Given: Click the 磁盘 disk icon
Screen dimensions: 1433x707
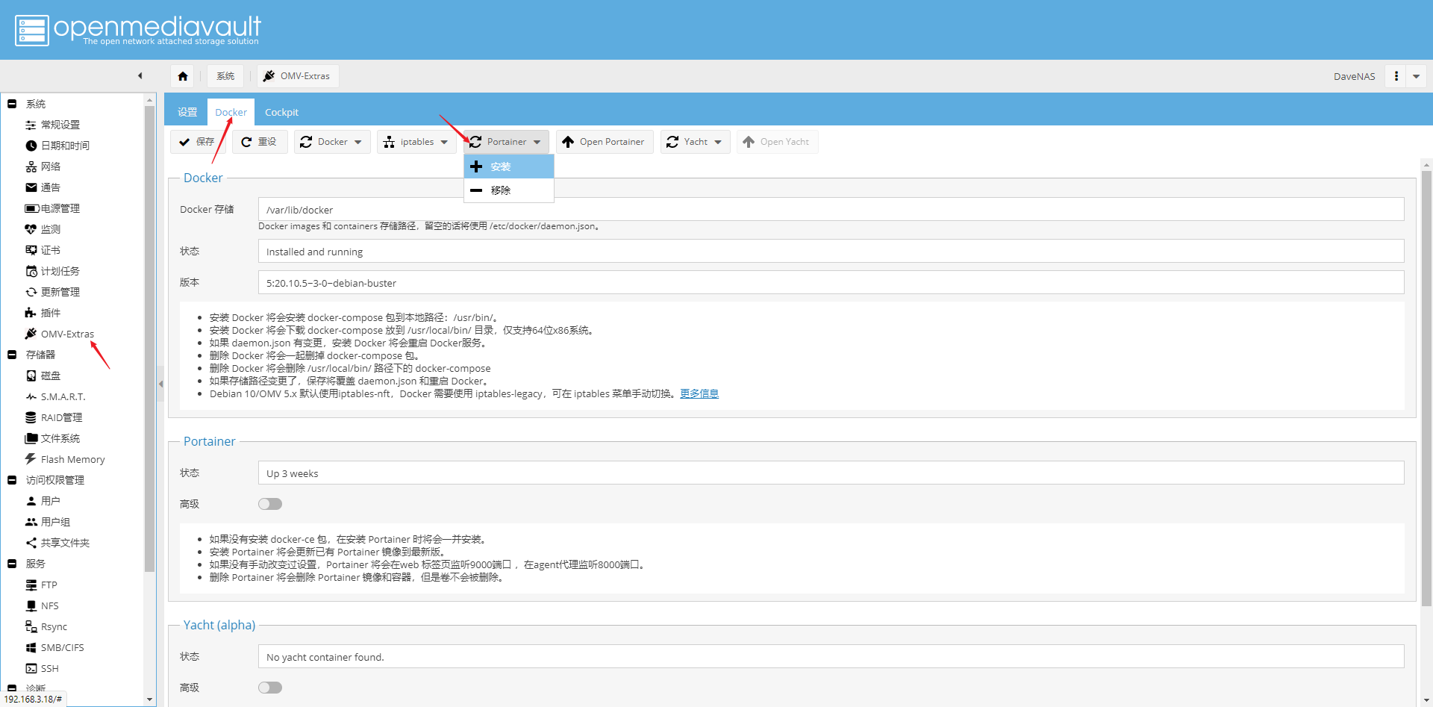Looking at the screenshot, I should [31, 376].
